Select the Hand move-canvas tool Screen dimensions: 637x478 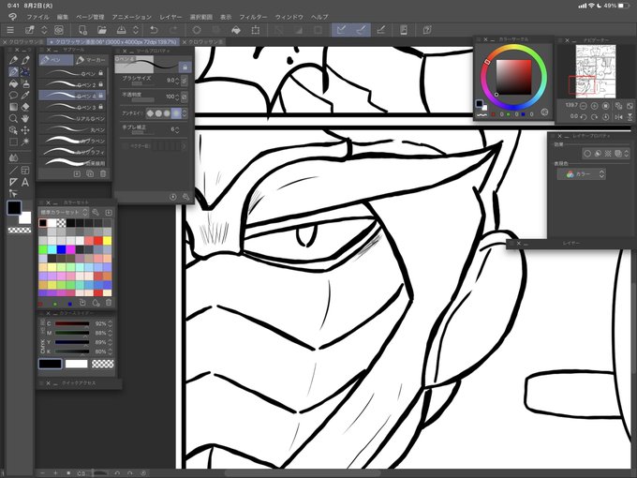tap(25, 119)
